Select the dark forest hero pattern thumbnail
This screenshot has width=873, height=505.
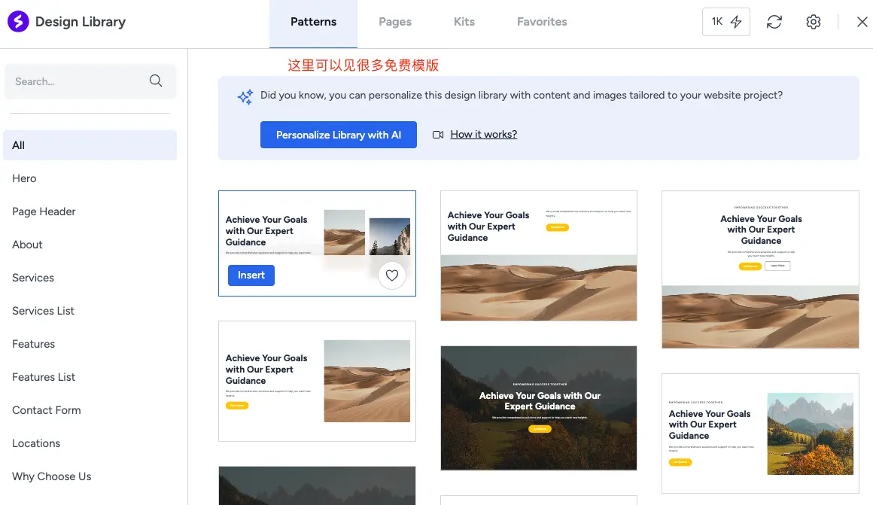538,408
